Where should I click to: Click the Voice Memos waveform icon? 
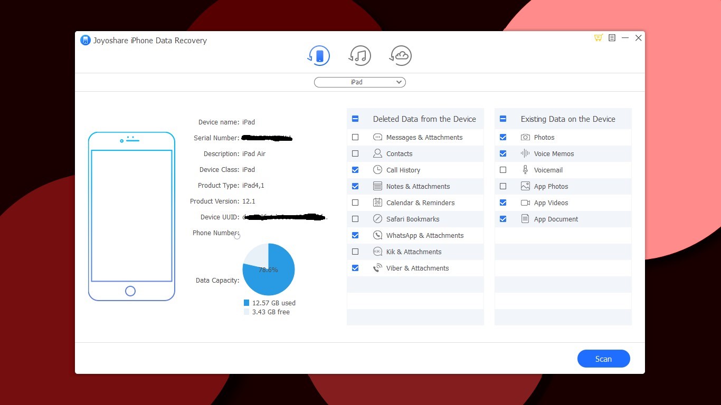coord(525,153)
